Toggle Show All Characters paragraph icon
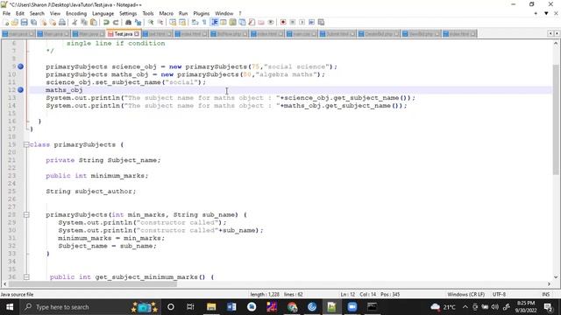The width and height of the screenshot is (561, 315). point(204,22)
